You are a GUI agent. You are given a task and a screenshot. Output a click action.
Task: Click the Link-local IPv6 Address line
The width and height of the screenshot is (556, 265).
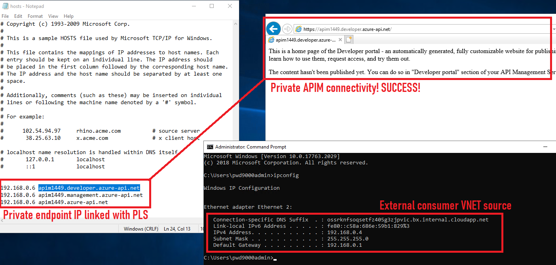(311, 226)
